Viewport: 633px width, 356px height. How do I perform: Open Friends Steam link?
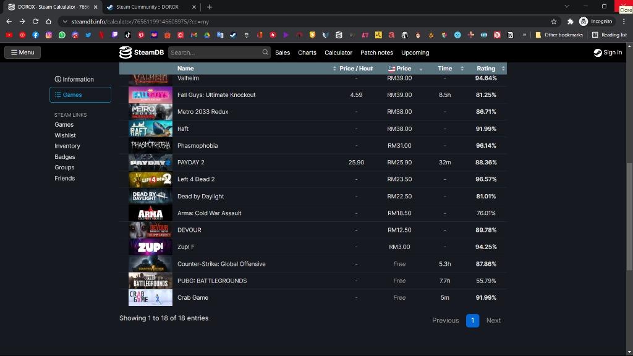point(64,178)
